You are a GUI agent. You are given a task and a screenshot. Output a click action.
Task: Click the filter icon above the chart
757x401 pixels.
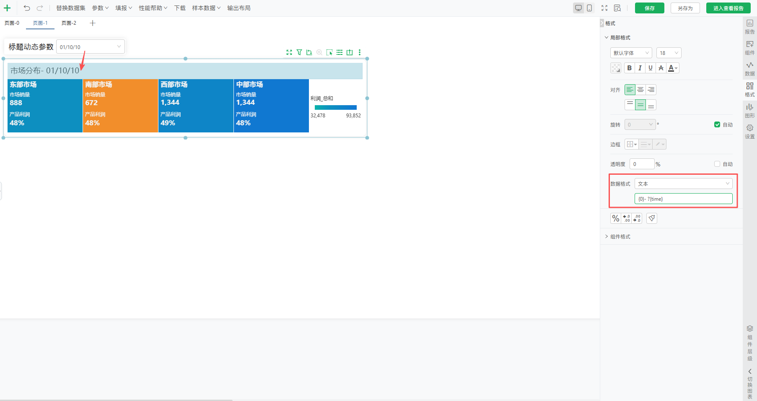(x=299, y=52)
